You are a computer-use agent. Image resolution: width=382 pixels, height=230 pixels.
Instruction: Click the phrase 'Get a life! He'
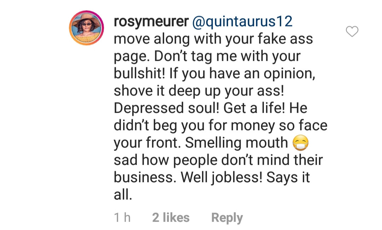tap(265, 108)
